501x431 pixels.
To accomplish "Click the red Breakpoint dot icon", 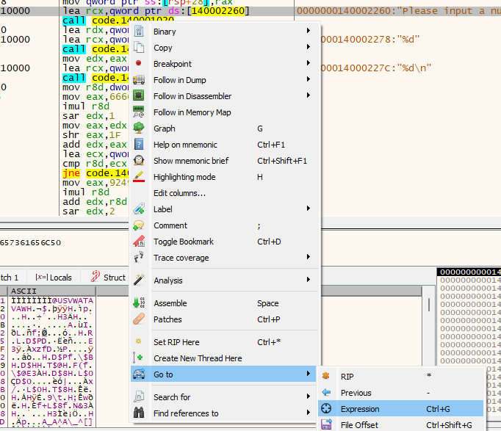I will click(139, 63).
